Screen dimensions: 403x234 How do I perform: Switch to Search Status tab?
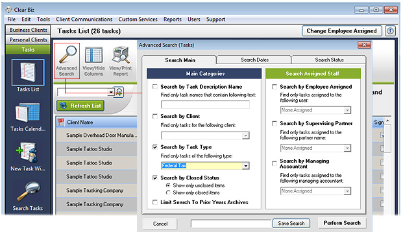pyautogui.click(x=329, y=60)
